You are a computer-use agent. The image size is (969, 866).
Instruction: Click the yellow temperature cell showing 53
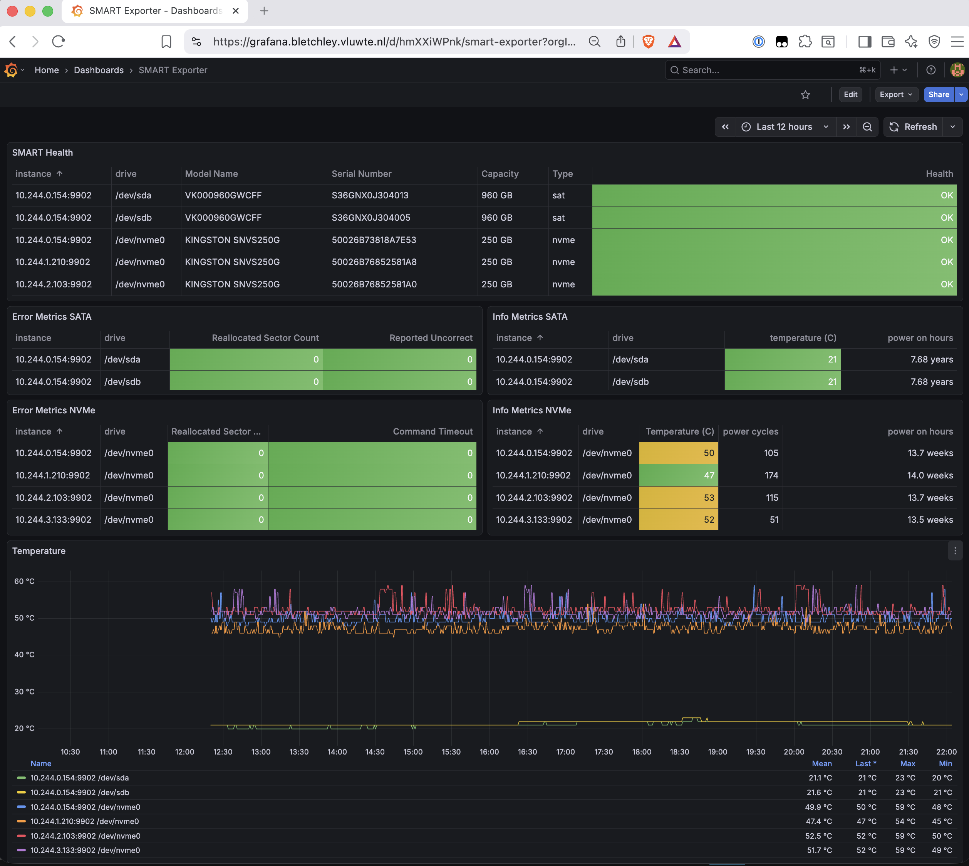679,498
